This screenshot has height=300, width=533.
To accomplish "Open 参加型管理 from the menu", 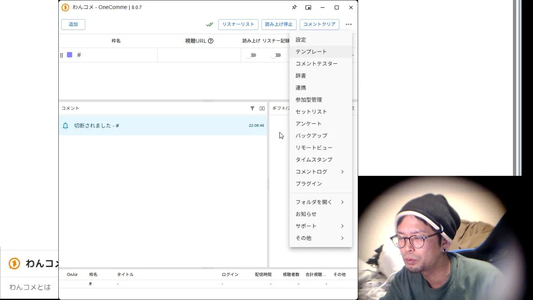I will tap(321, 100).
